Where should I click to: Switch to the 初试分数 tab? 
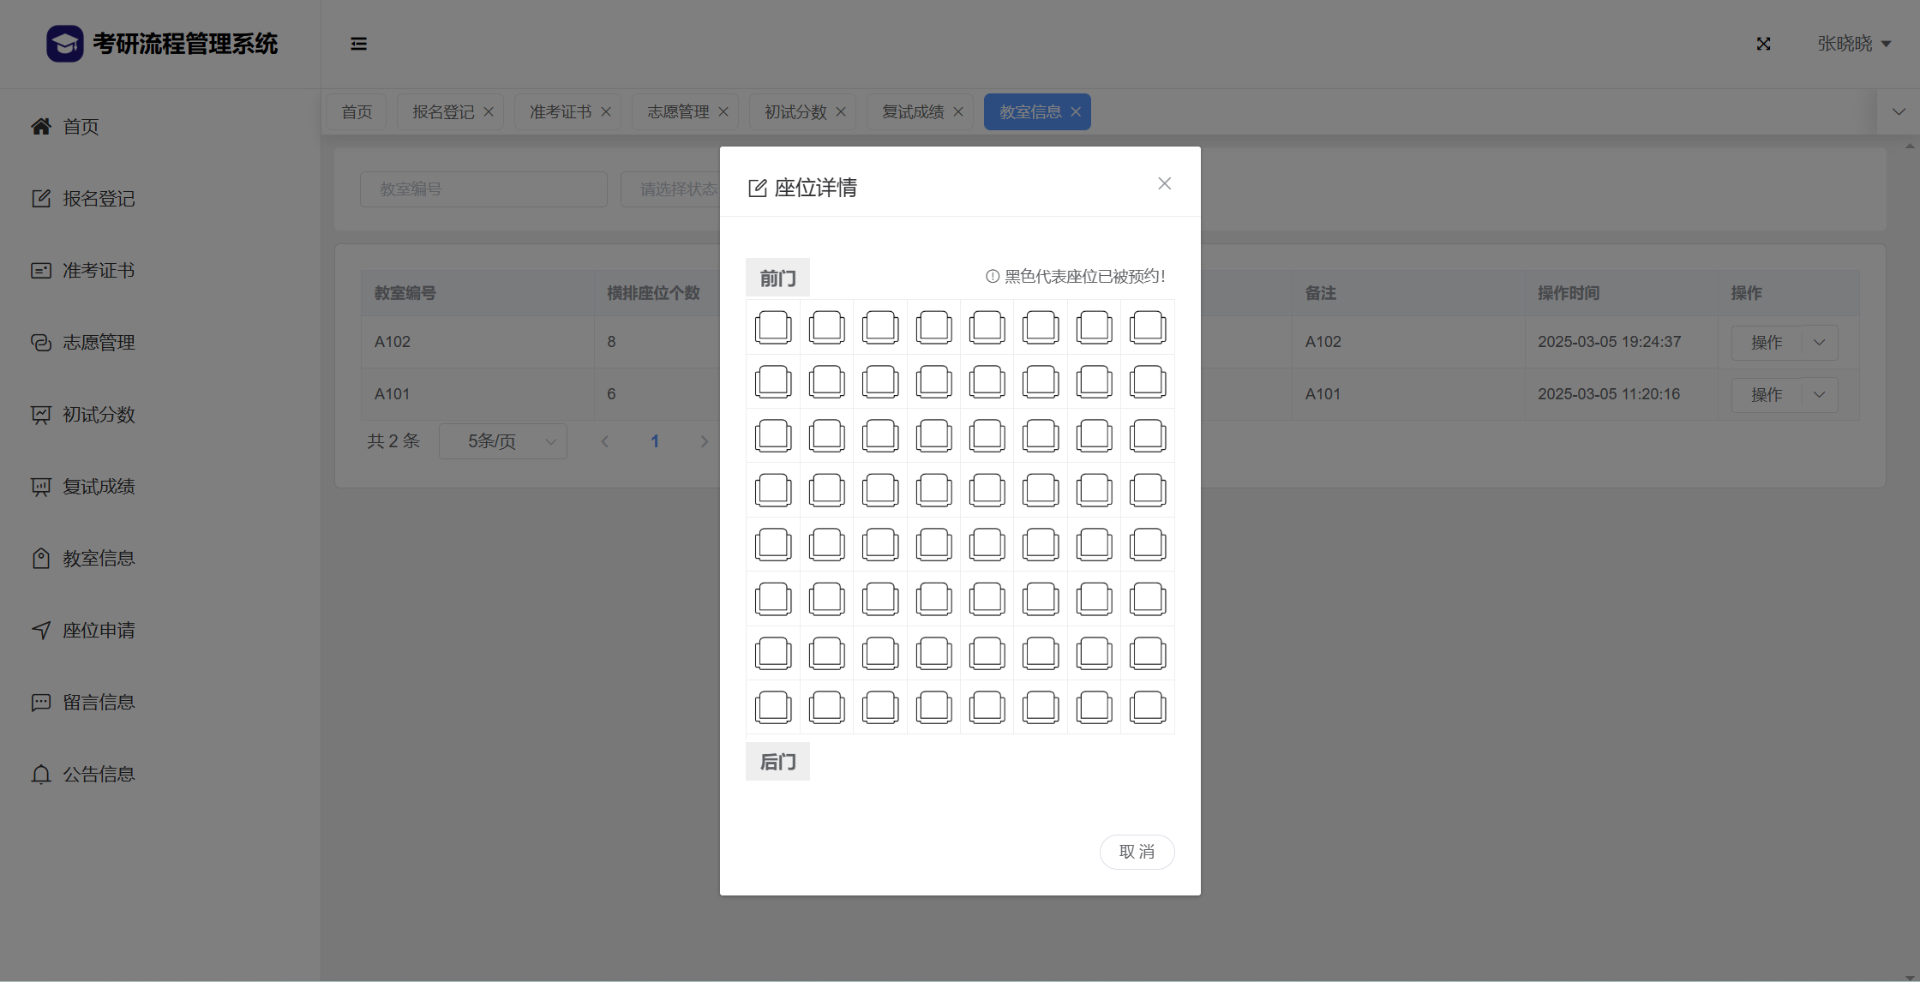click(x=795, y=112)
